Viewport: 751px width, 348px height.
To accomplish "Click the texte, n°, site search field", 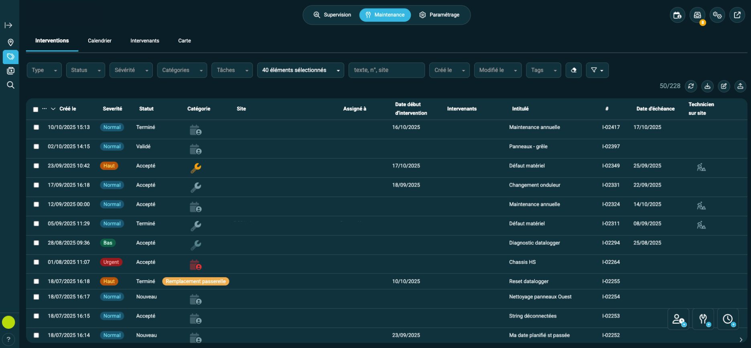I will click(386, 70).
